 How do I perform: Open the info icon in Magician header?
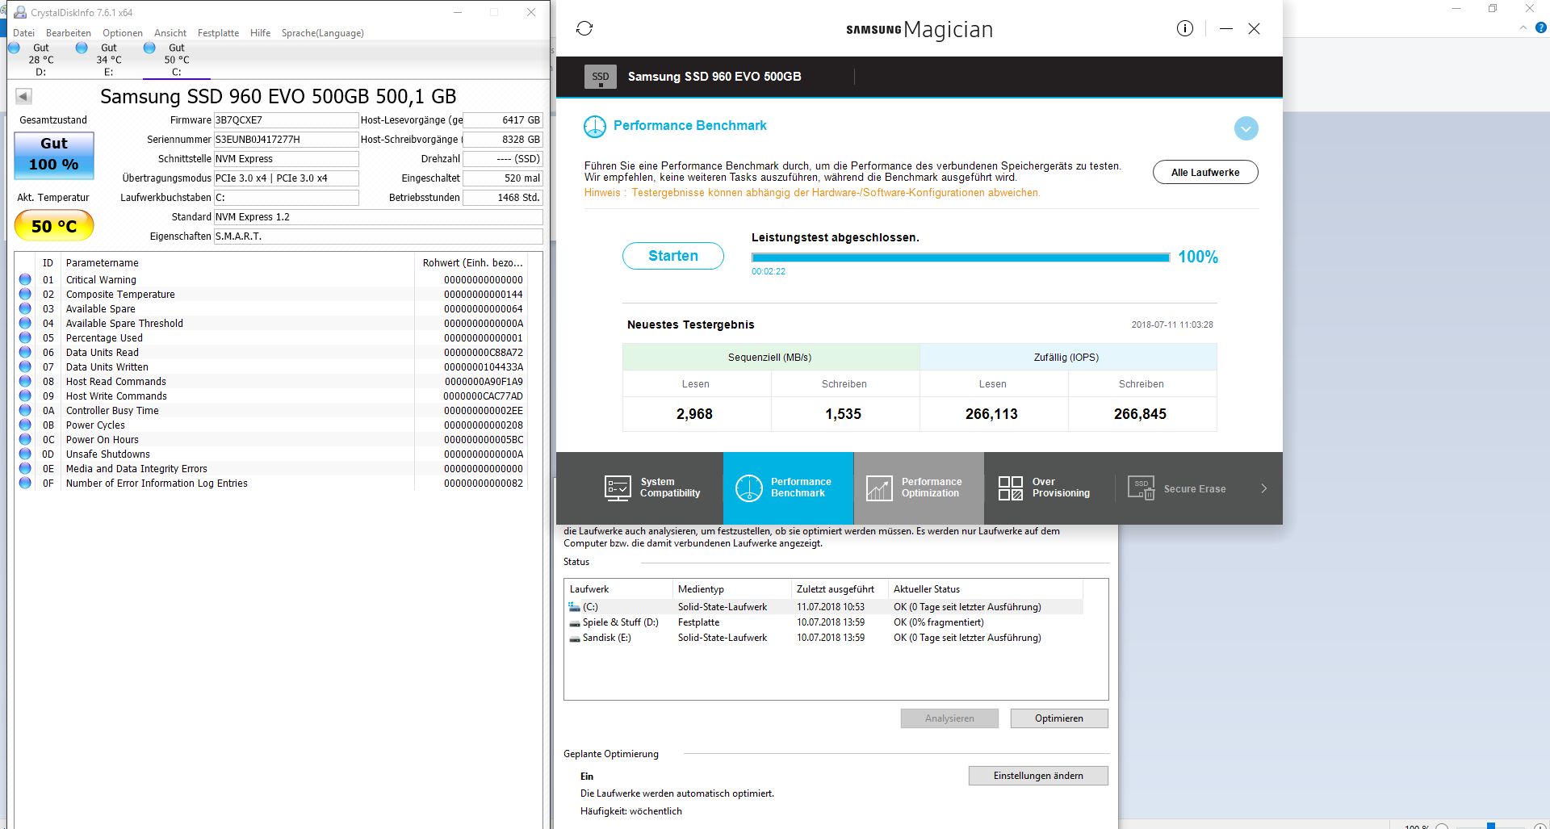pyautogui.click(x=1184, y=28)
